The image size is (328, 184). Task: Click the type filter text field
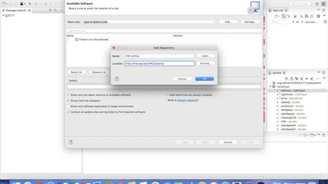pyautogui.click(x=164, y=31)
